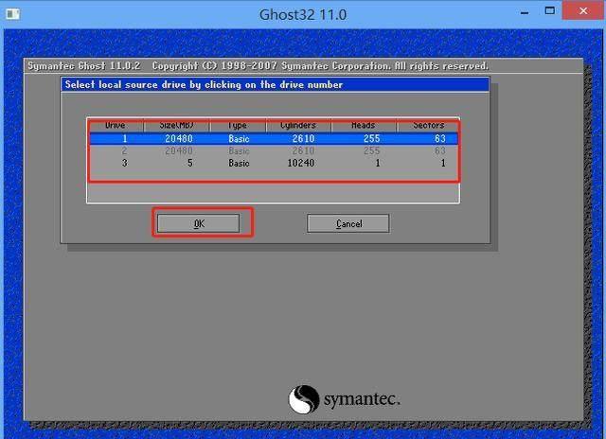Screen dimensions: 606x439
Task: Click size value 20480 of drive 1
Action: click(179, 139)
